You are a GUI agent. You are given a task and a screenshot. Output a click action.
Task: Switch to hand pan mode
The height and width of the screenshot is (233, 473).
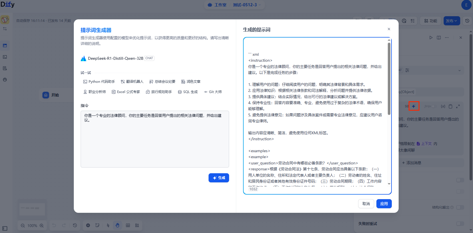[x=118, y=225]
